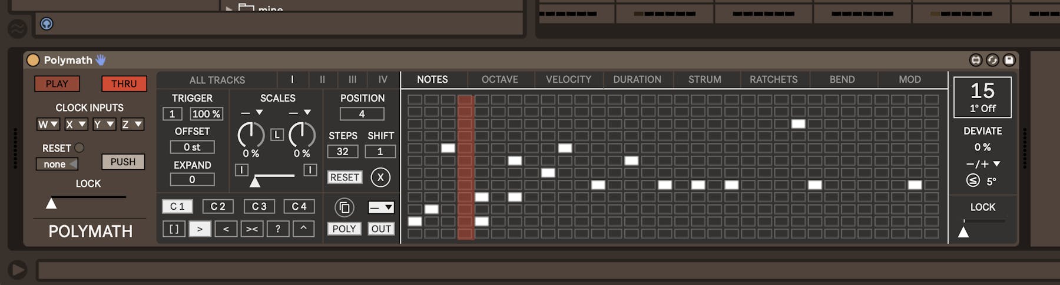The height and width of the screenshot is (285, 1060).
Task: Open the DEVIATE −/+ direction dropdown
Action: click(983, 164)
